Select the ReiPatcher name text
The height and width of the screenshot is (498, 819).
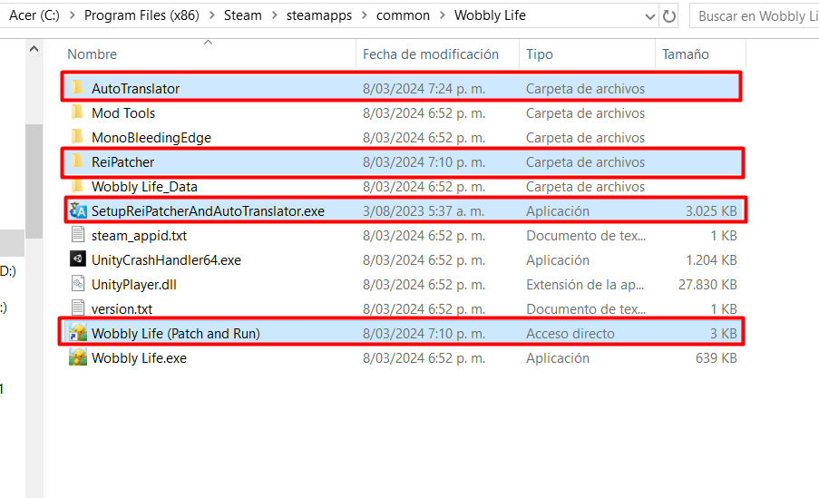(x=122, y=162)
